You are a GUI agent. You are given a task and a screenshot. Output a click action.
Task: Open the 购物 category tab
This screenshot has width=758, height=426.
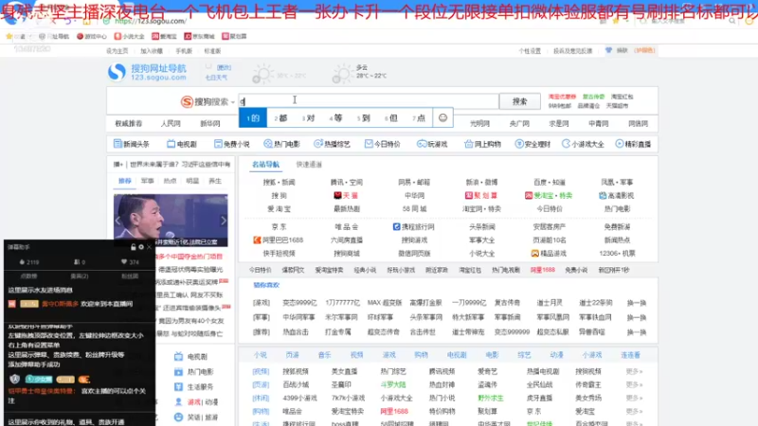(421, 355)
